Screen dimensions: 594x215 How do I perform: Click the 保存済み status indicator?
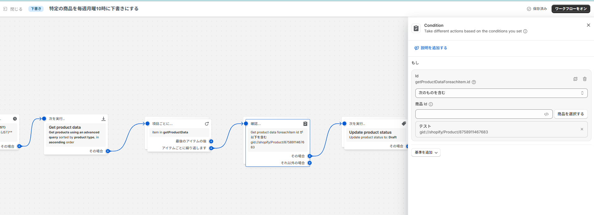pyautogui.click(x=537, y=9)
